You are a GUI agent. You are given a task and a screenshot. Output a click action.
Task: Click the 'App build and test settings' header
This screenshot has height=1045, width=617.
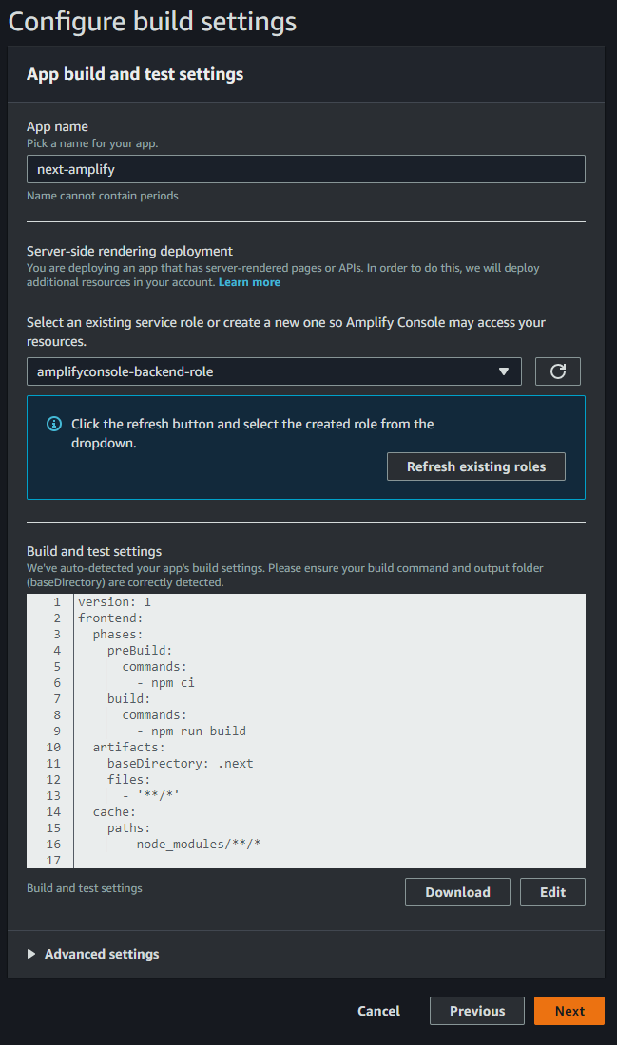click(135, 74)
